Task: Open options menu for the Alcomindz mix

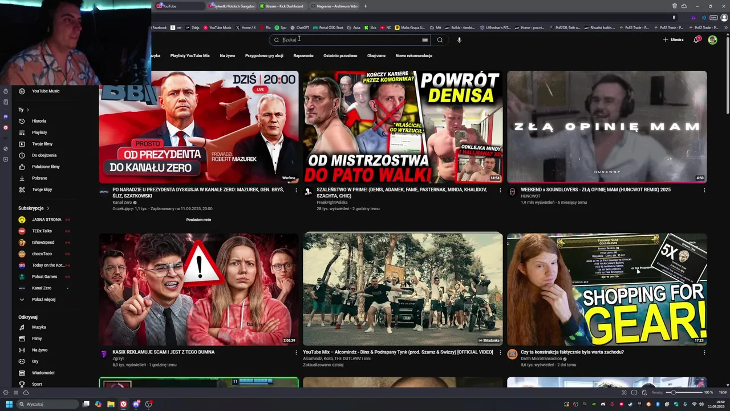Action: pos(500,352)
